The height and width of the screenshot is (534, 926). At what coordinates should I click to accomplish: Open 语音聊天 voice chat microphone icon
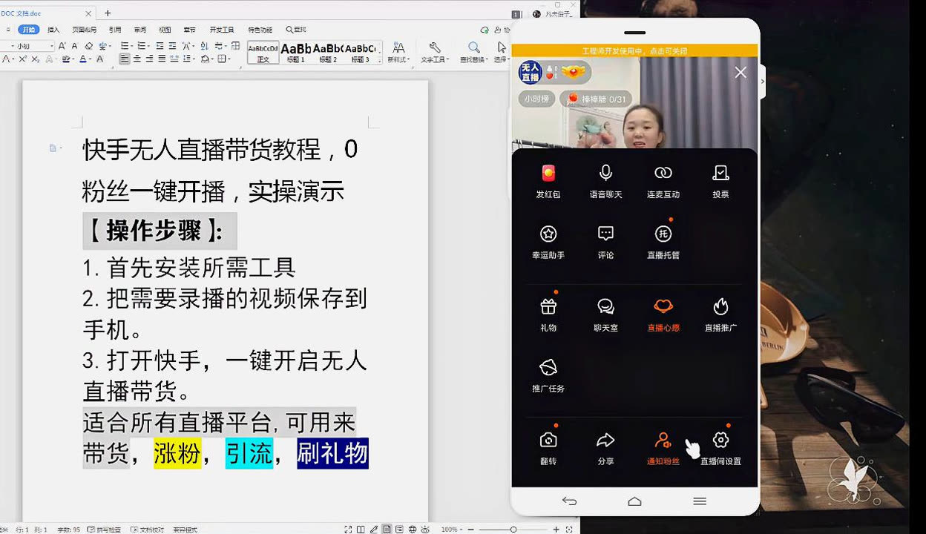pyautogui.click(x=605, y=174)
